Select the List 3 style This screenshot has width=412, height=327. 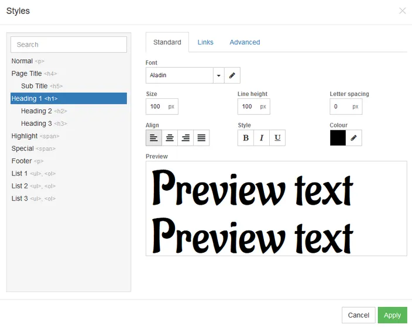point(68,198)
